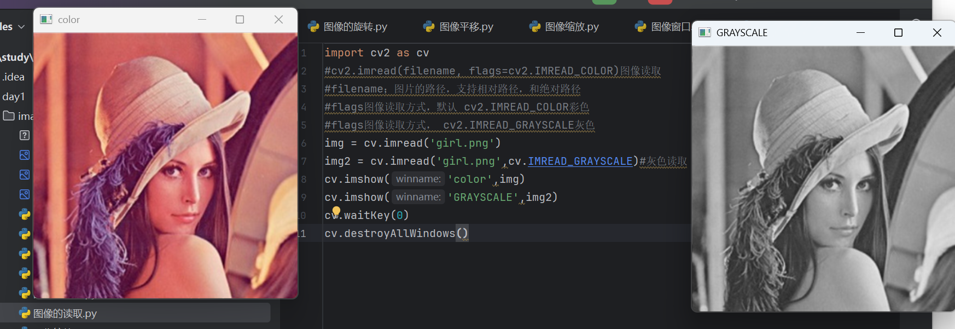
Task: Click the IMREAD_GRAYSCALE link in line 7
Action: click(x=580, y=161)
